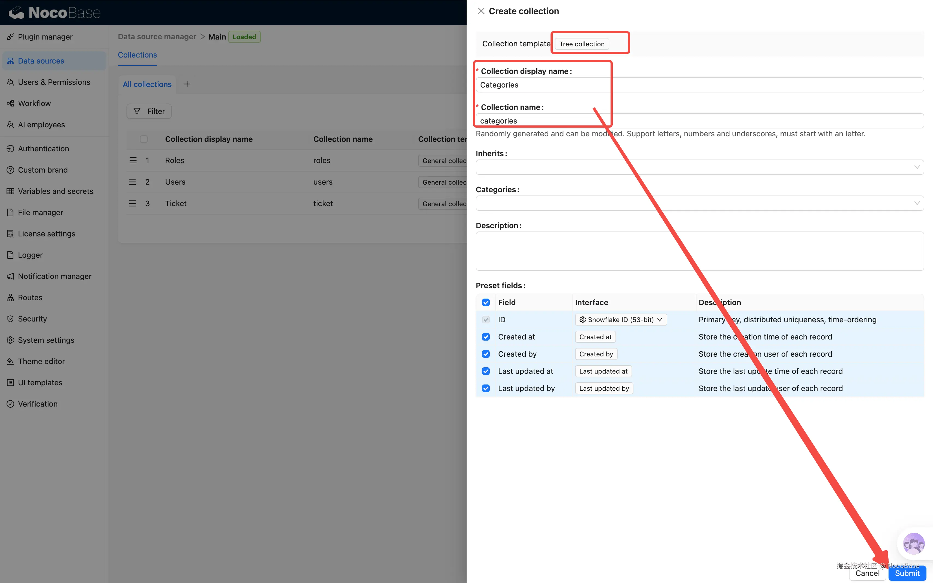
Task: Uncheck the Last updated by checkbox
Action: 486,388
